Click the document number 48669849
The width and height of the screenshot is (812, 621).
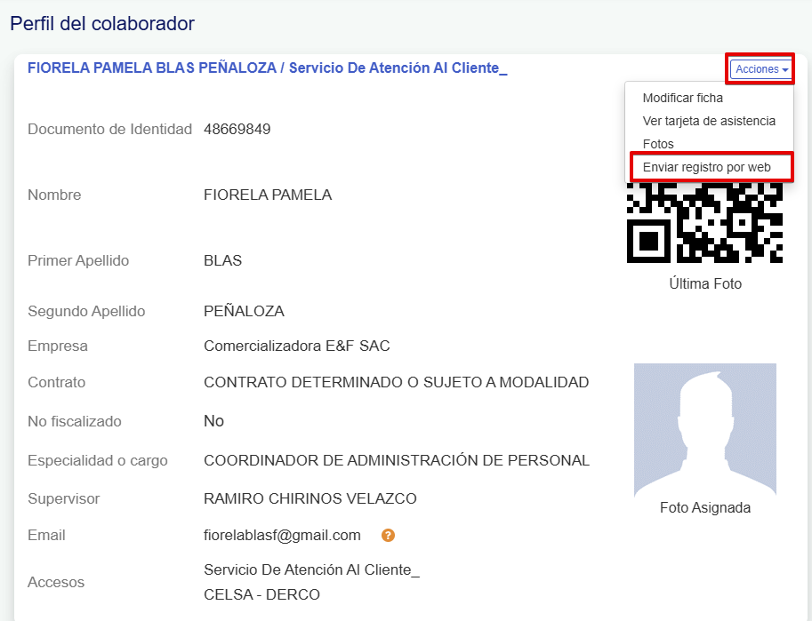click(x=237, y=129)
